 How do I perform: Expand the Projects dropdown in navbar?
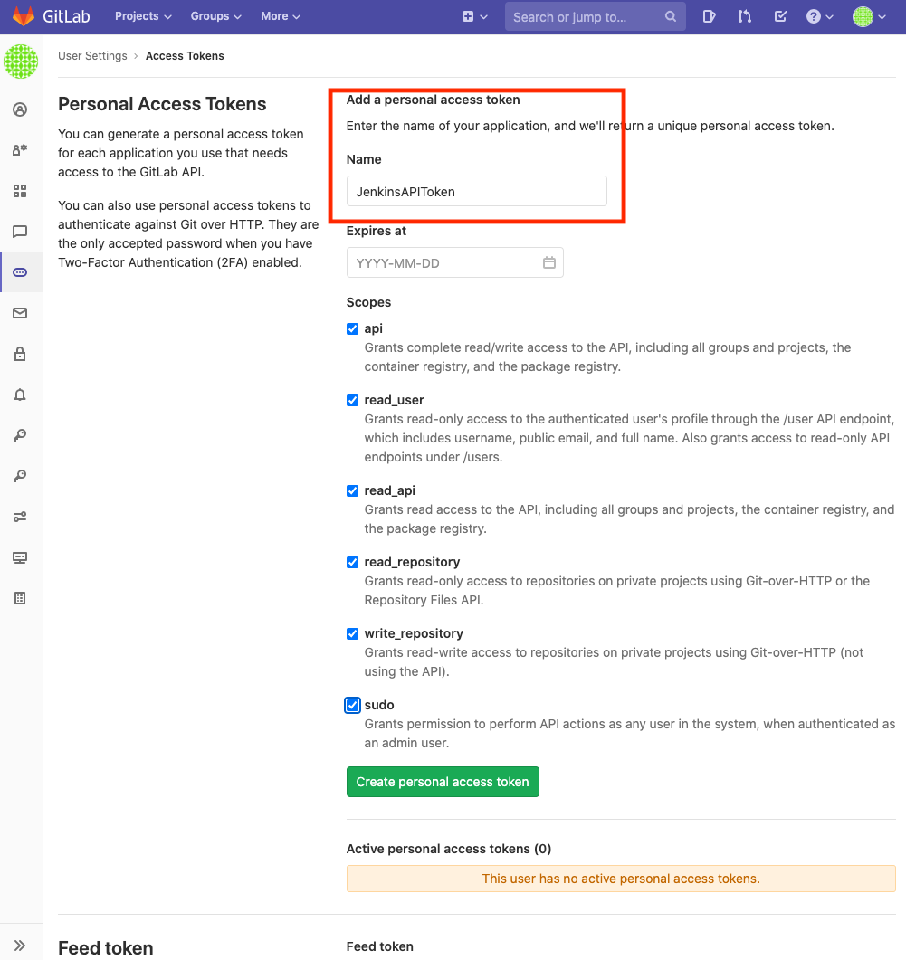pos(143,16)
